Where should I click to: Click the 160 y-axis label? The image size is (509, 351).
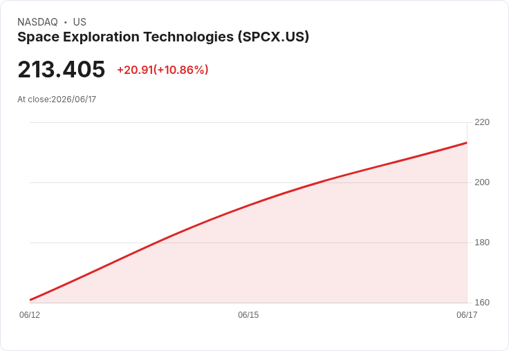click(482, 303)
